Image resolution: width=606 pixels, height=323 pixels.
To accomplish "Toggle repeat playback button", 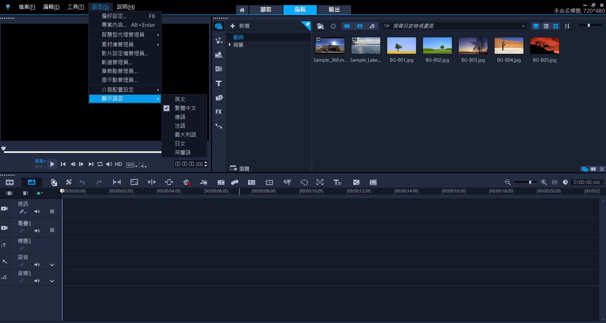I will [x=100, y=164].
